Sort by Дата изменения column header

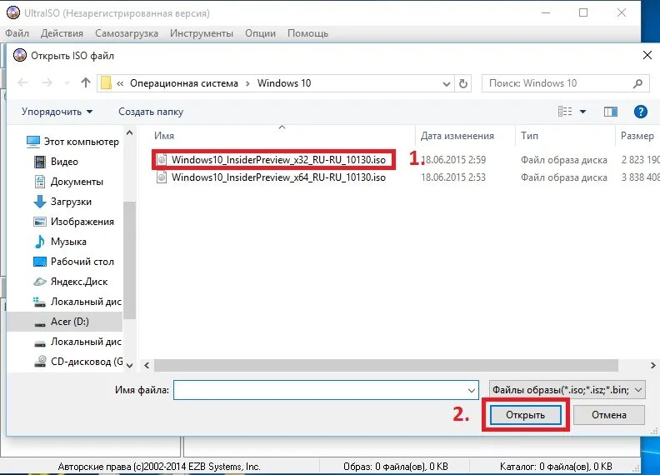457,136
